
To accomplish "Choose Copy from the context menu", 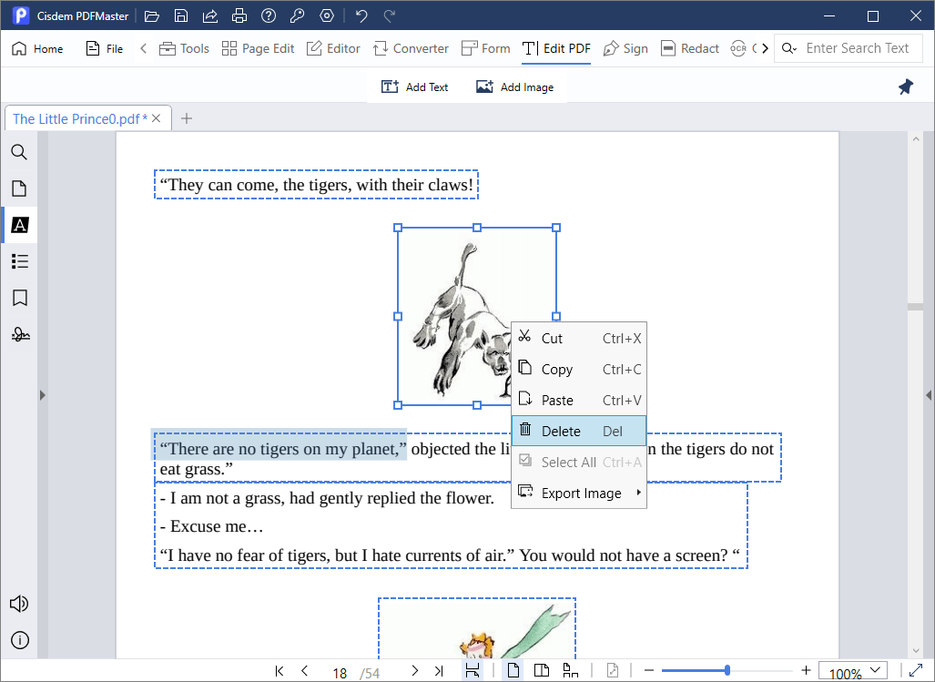I will pos(579,369).
